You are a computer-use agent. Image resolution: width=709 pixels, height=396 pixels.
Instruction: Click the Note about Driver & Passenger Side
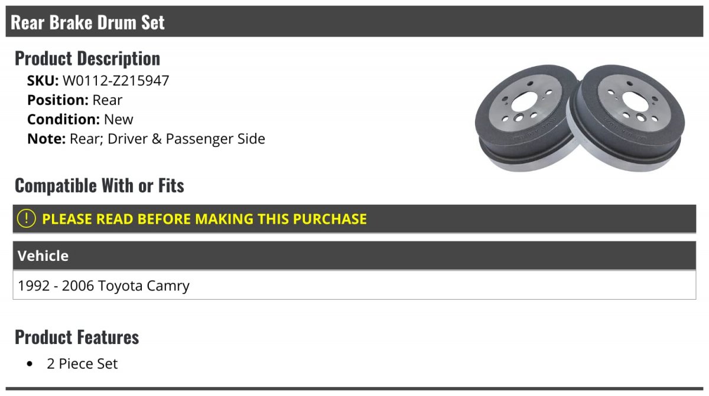point(146,139)
